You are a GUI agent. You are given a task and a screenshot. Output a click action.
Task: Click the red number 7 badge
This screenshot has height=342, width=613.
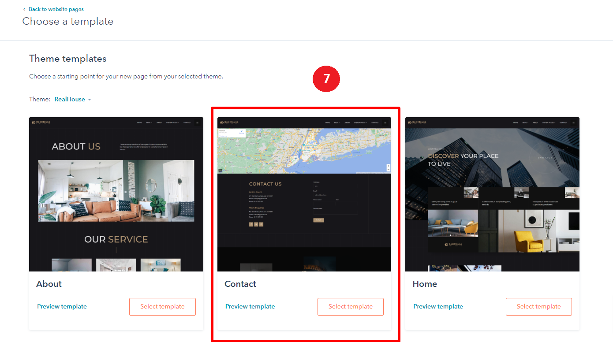click(x=326, y=78)
